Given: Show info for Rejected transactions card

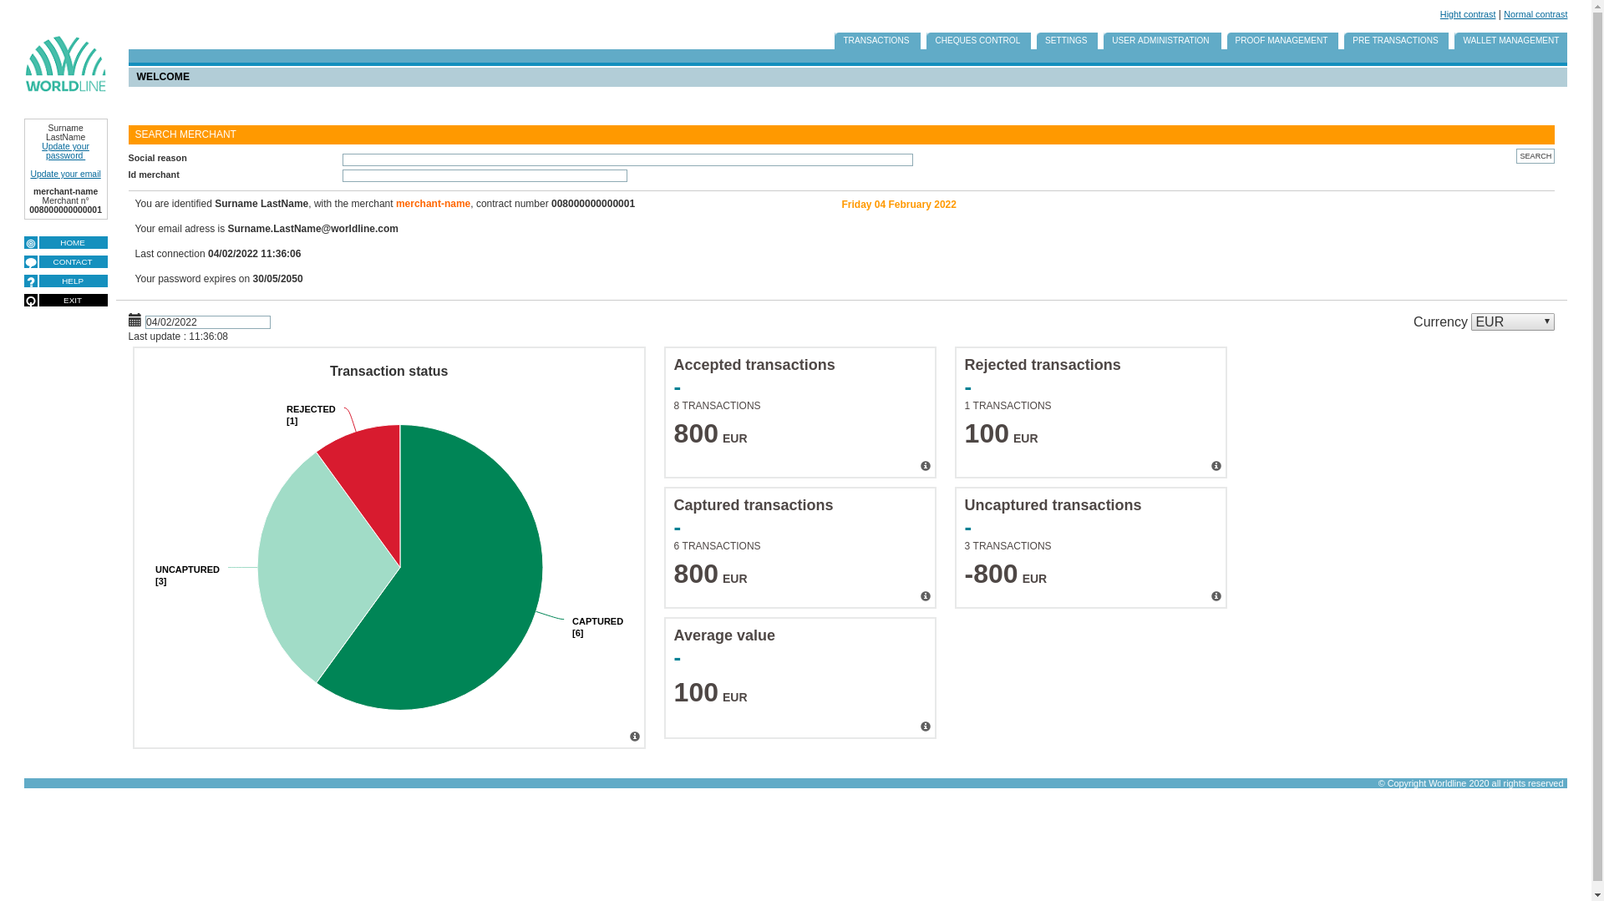Looking at the screenshot, I should tap(1216, 466).
